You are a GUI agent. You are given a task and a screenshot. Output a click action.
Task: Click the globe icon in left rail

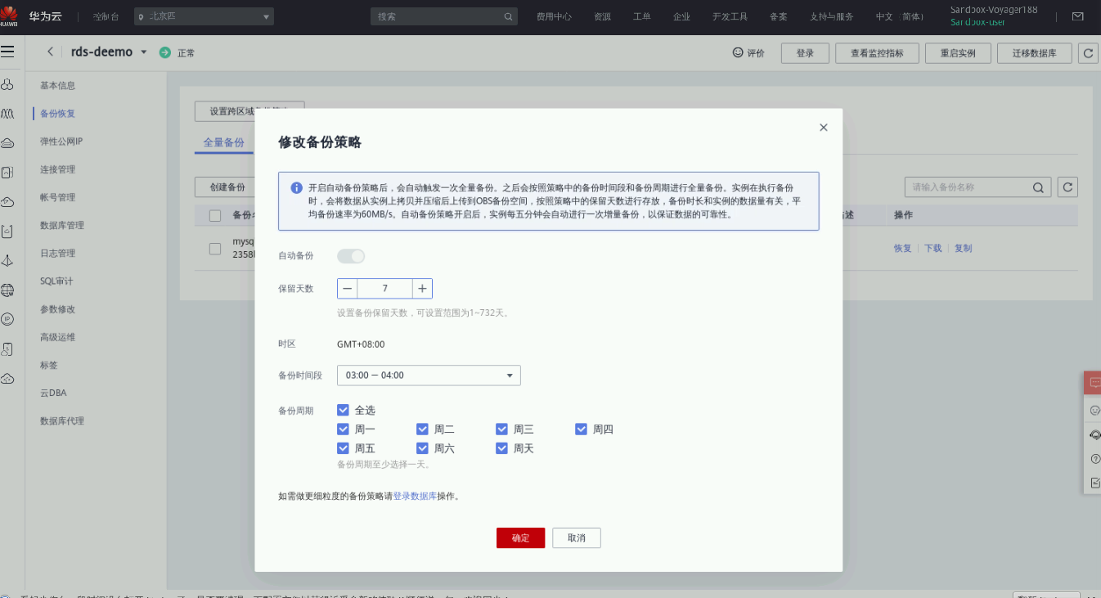click(x=7, y=290)
